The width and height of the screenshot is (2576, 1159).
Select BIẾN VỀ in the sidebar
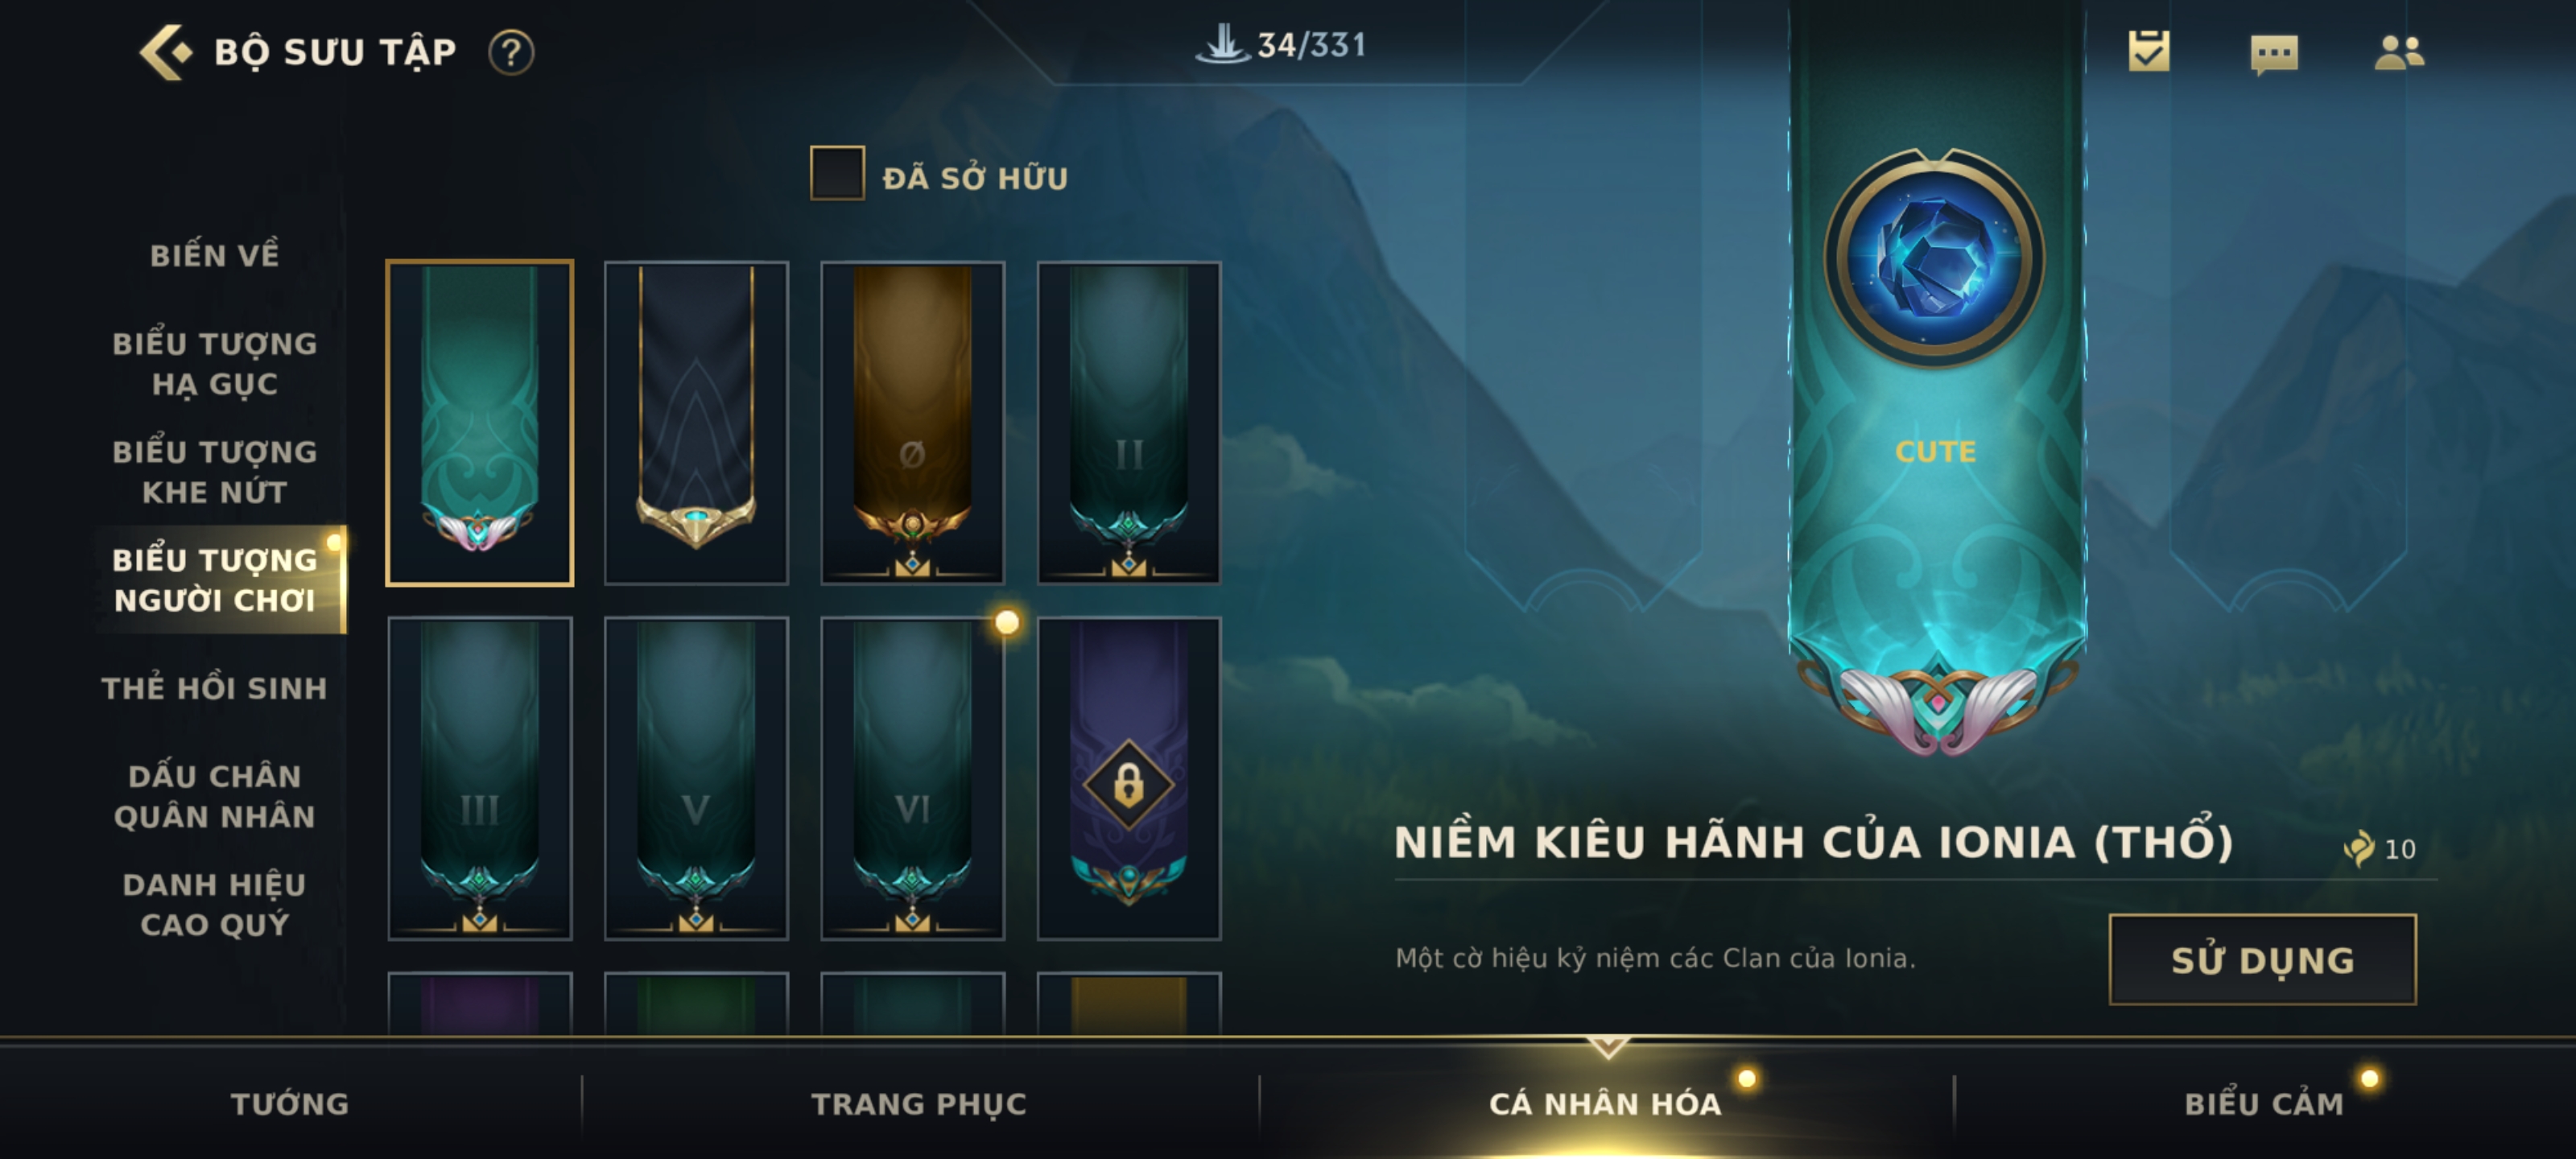click(215, 255)
